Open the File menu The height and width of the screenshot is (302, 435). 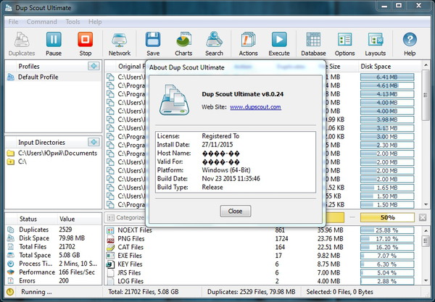pyautogui.click(x=14, y=22)
